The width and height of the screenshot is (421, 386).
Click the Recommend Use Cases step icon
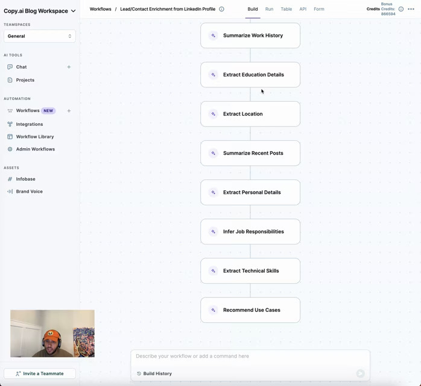(x=214, y=310)
